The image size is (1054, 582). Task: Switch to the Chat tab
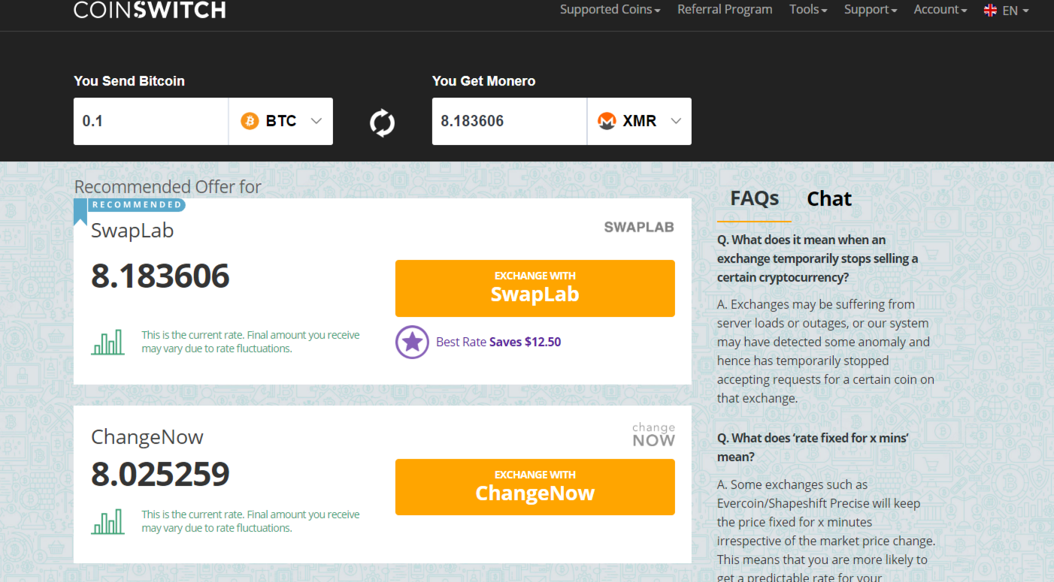click(829, 199)
